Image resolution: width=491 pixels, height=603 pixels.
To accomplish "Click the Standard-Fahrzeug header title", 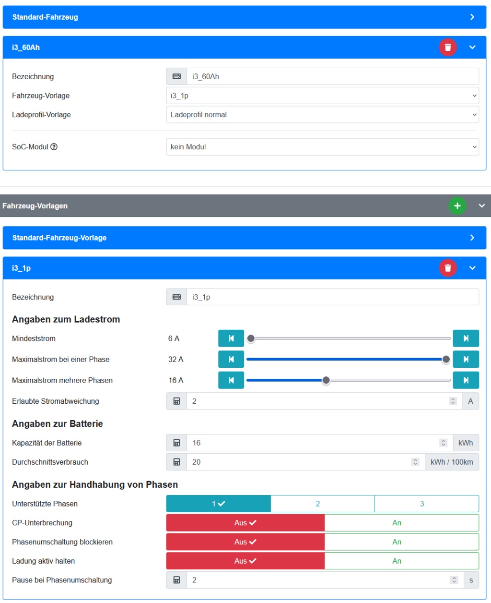I will pyautogui.click(x=45, y=17).
